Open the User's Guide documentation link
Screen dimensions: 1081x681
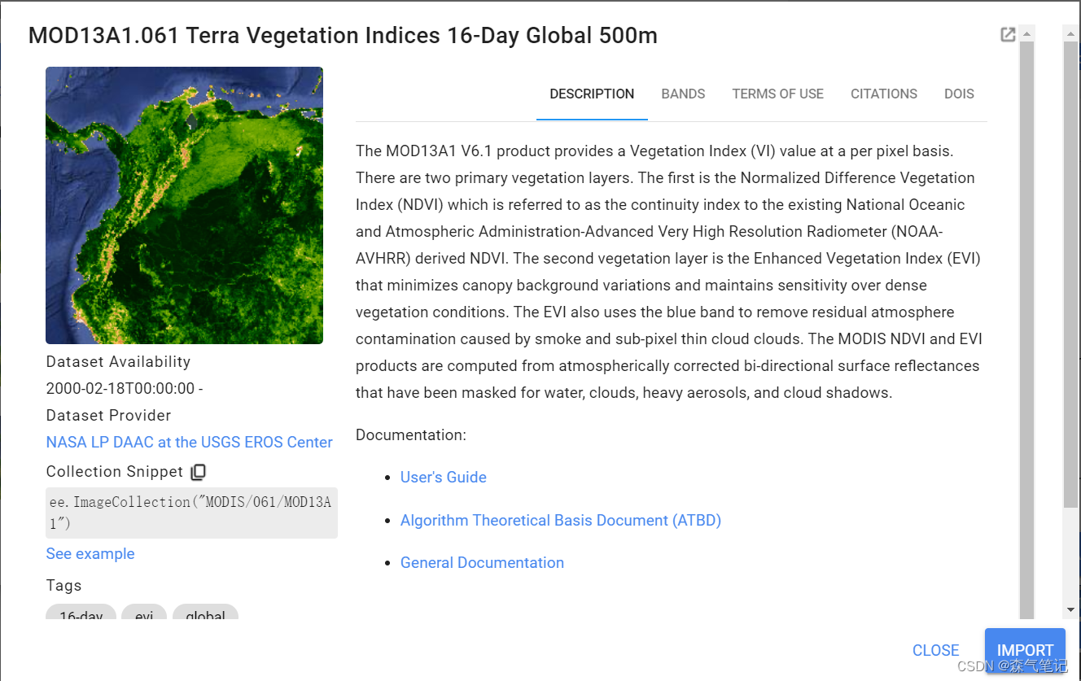click(443, 477)
